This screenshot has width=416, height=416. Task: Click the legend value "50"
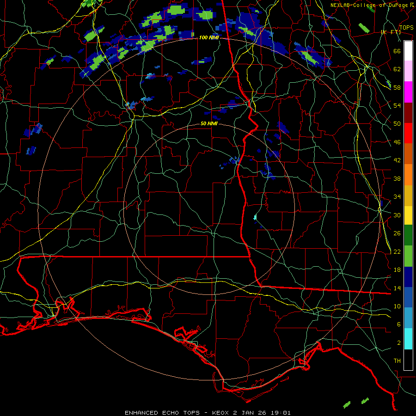[397, 124]
